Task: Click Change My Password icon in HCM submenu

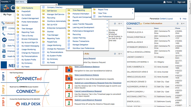Action: (43, 49)
